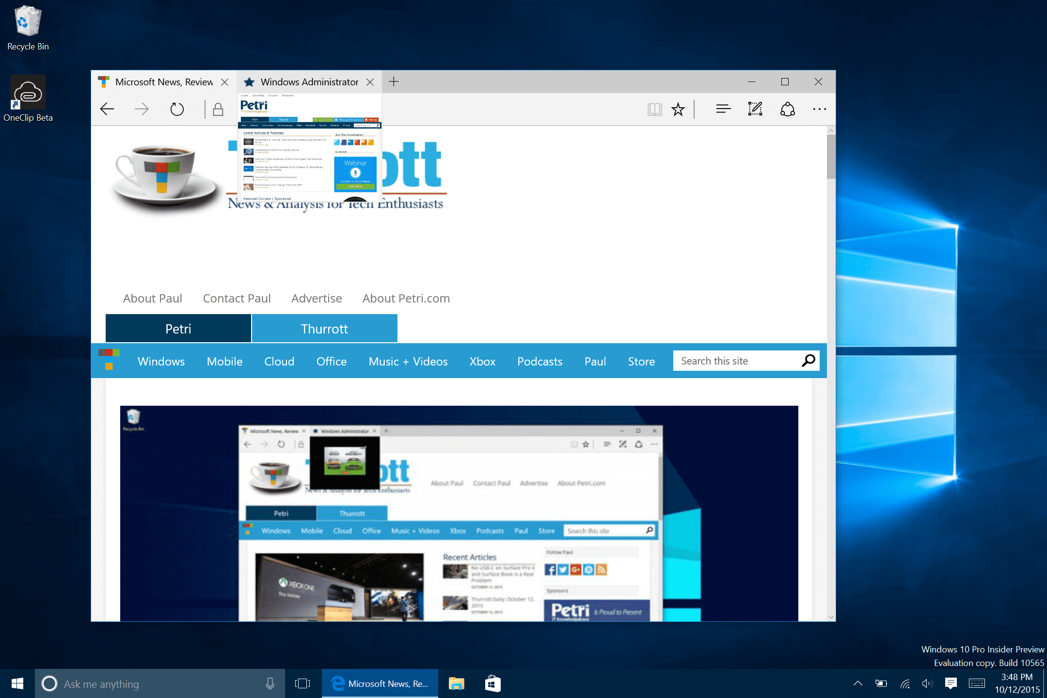Click the site search magnifier icon
Screen dimensions: 1047x698
pyautogui.click(x=808, y=361)
